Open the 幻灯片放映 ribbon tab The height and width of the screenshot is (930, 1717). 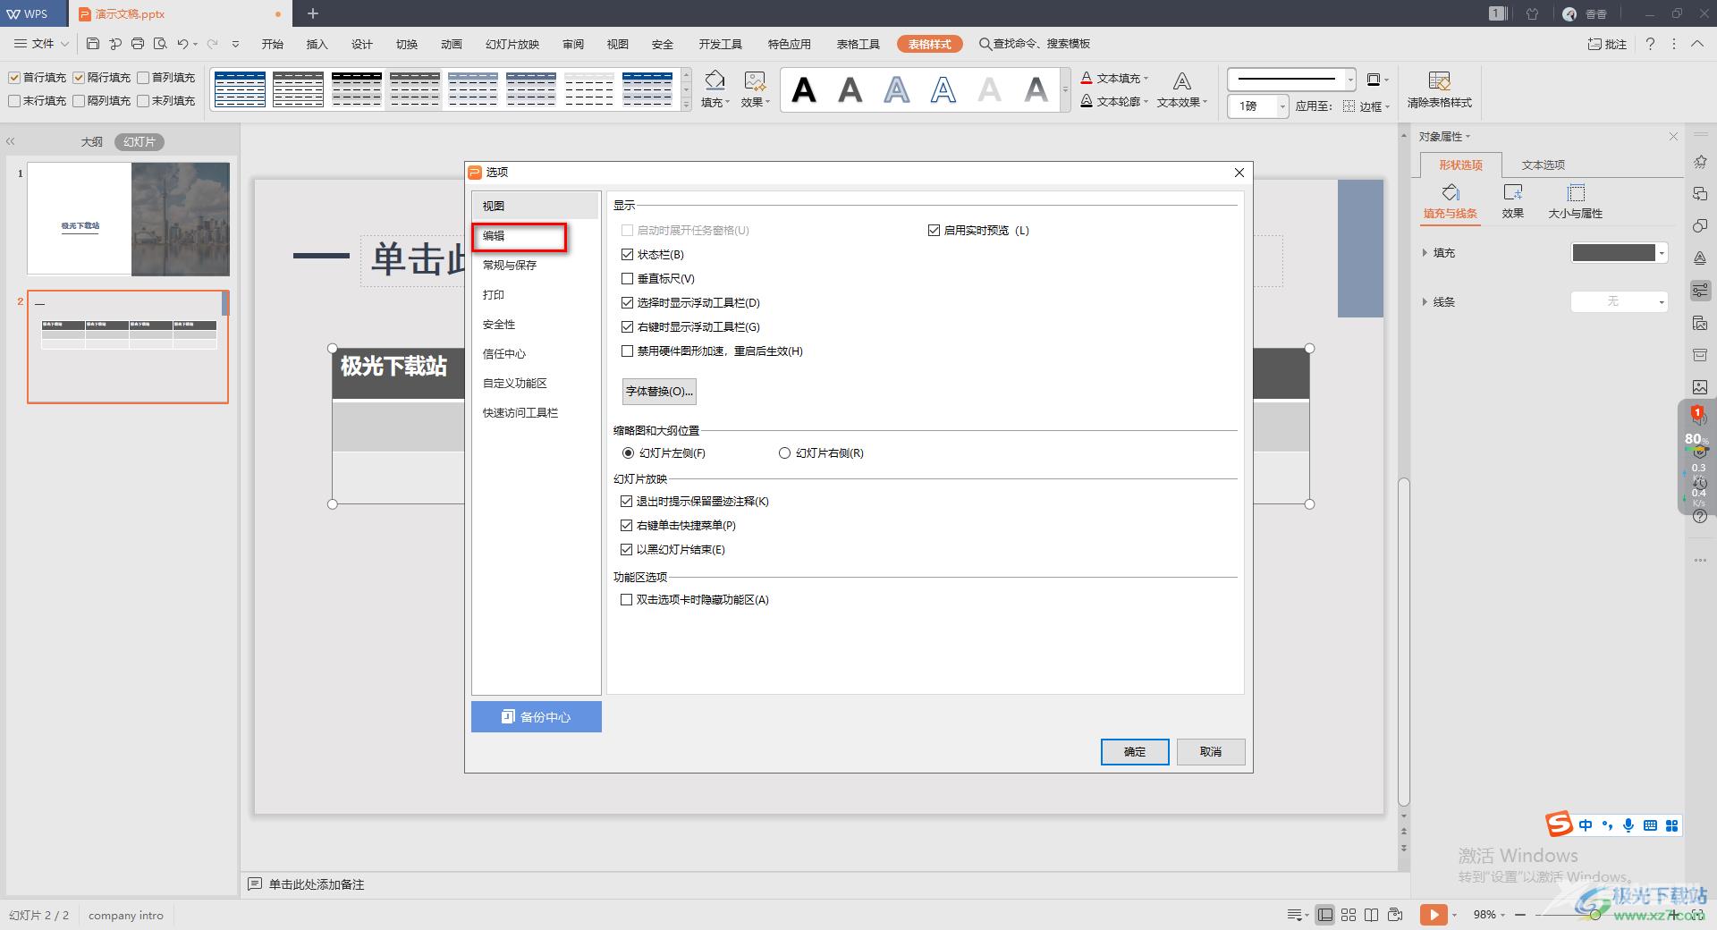512,44
